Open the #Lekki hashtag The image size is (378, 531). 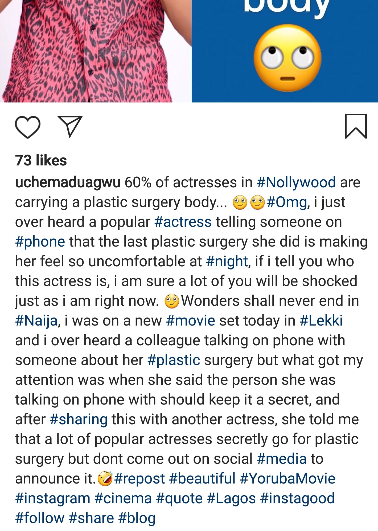pyautogui.click(x=321, y=321)
